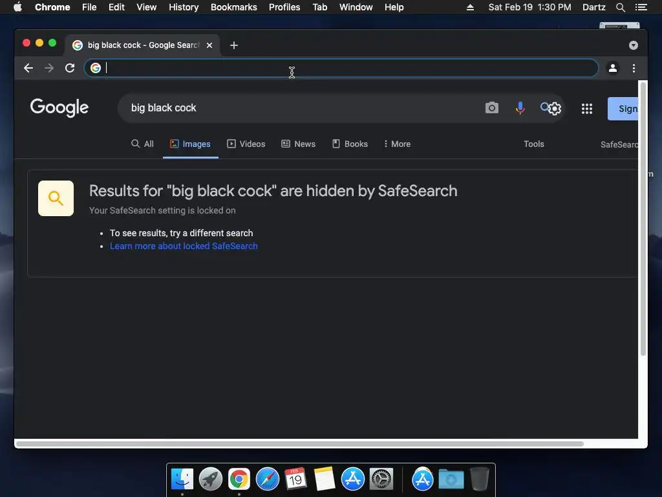662x497 pixels.
Task: Launch Safari from the Dock
Action: pyautogui.click(x=267, y=480)
